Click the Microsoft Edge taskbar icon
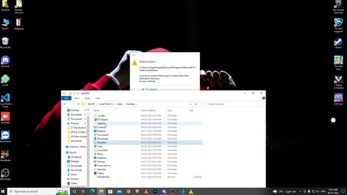This screenshot has width=347, height=195. click(x=93, y=191)
